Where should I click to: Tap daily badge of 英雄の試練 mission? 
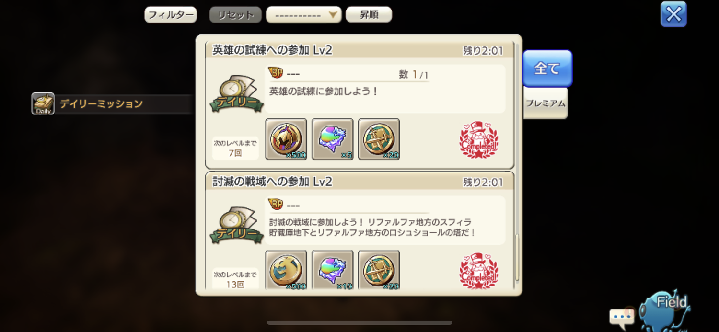pos(237,93)
